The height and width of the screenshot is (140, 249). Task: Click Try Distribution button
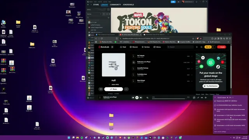pos(211,86)
